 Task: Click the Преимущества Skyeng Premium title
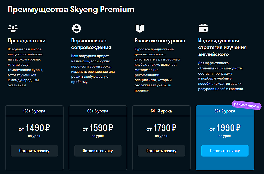(x=71, y=9)
